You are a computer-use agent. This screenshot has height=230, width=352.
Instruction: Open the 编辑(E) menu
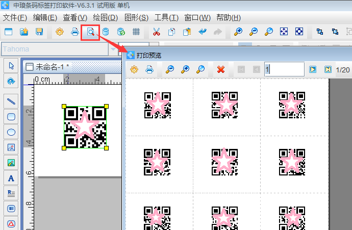[45, 17]
